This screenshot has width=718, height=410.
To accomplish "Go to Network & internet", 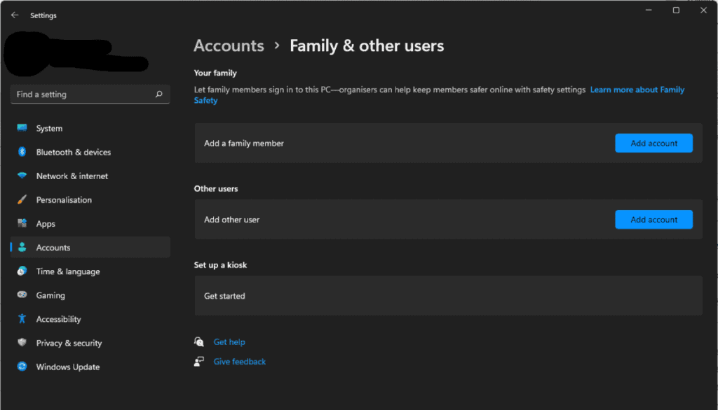I will coord(90,176).
